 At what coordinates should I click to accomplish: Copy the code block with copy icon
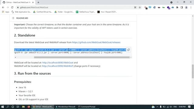129,50
